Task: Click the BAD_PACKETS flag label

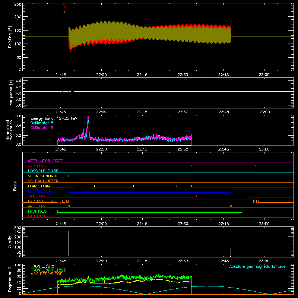Action: pos(41,216)
